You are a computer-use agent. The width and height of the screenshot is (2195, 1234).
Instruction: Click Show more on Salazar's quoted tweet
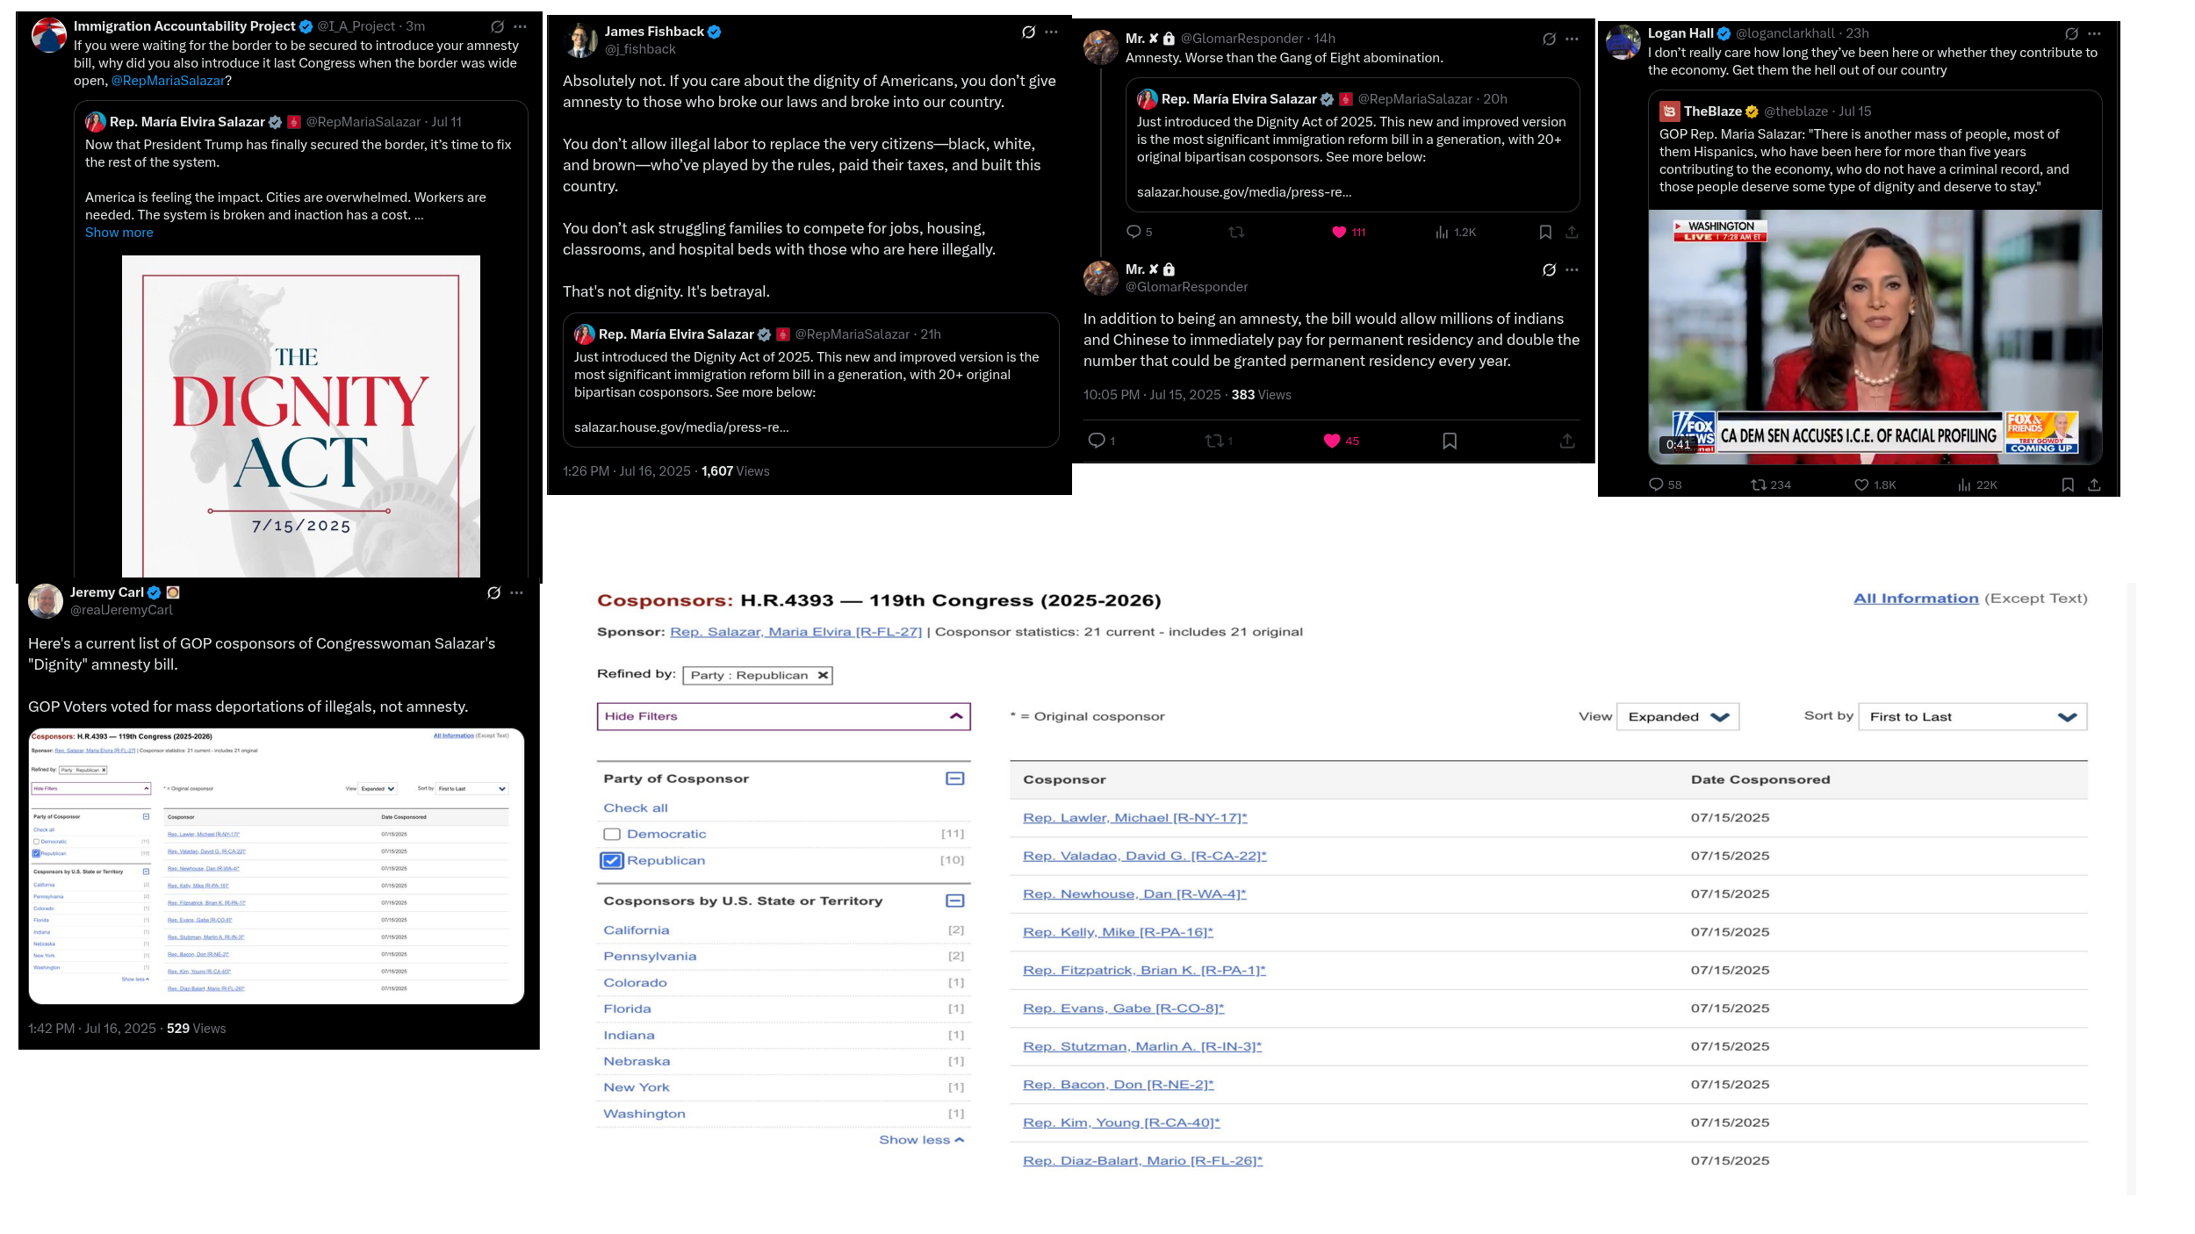pyautogui.click(x=119, y=233)
